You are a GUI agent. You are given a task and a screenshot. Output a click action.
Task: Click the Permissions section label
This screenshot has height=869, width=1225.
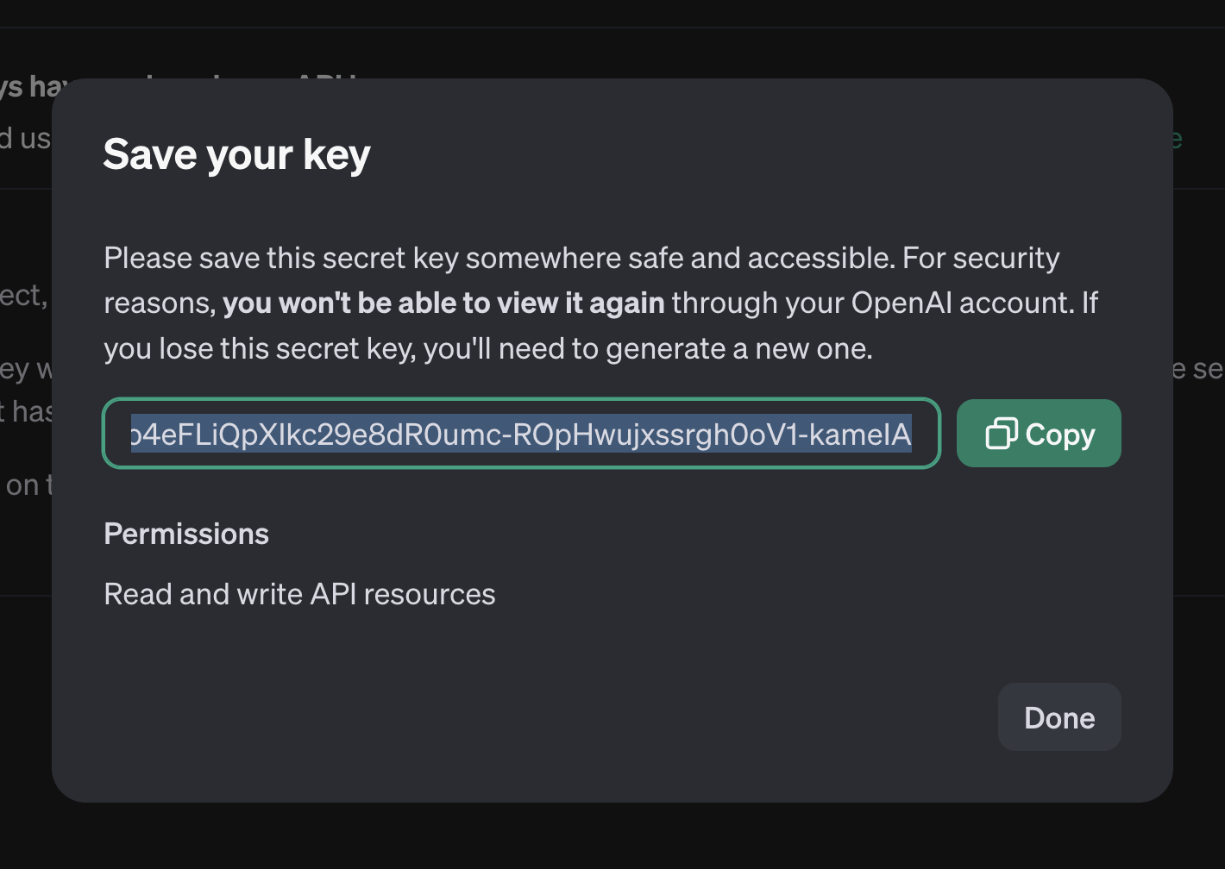click(186, 534)
